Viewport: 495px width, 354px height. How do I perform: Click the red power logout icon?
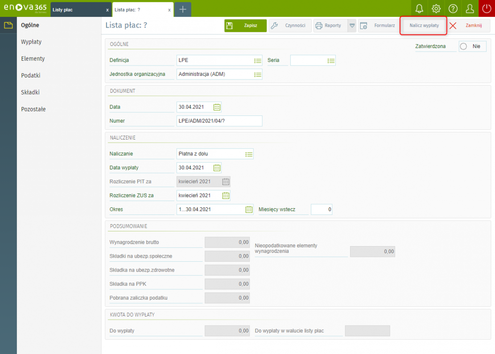487,8
